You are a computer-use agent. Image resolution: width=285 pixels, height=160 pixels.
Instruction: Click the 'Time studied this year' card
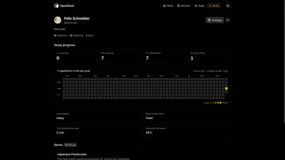pyautogui.click(x=98, y=130)
